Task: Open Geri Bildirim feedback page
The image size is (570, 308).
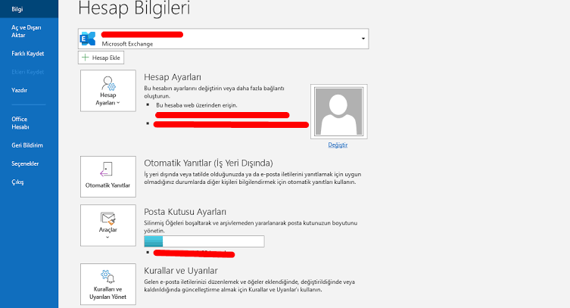Action: pos(26,145)
